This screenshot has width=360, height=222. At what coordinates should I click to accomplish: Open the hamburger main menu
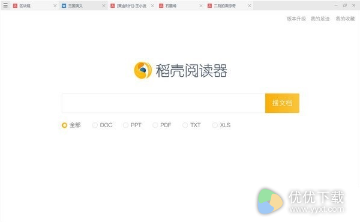tap(5, 5)
